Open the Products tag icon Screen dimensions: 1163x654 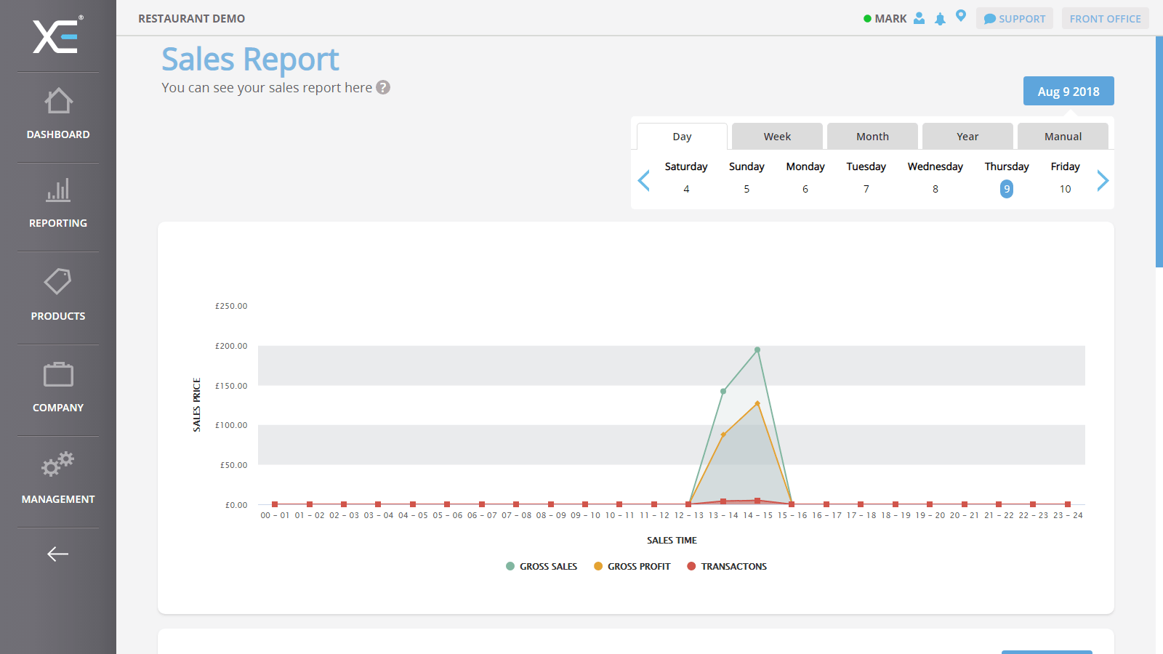[58, 282]
